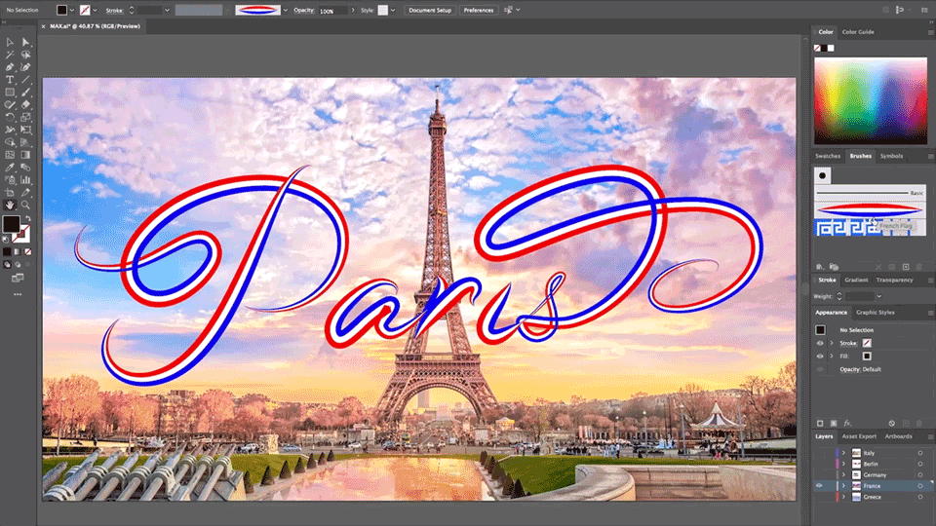Expand the Italy layer
Screen dimensions: 936x526
[x=843, y=453]
